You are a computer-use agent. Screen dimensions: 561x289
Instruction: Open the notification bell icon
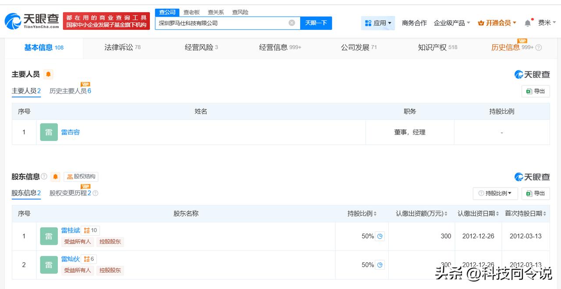pyautogui.click(x=528, y=23)
